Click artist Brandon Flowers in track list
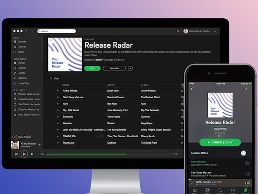 [x=116, y=97]
